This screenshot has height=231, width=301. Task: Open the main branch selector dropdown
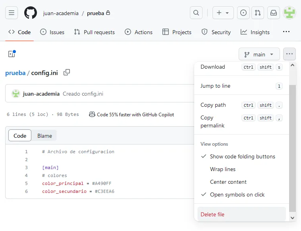(x=259, y=54)
